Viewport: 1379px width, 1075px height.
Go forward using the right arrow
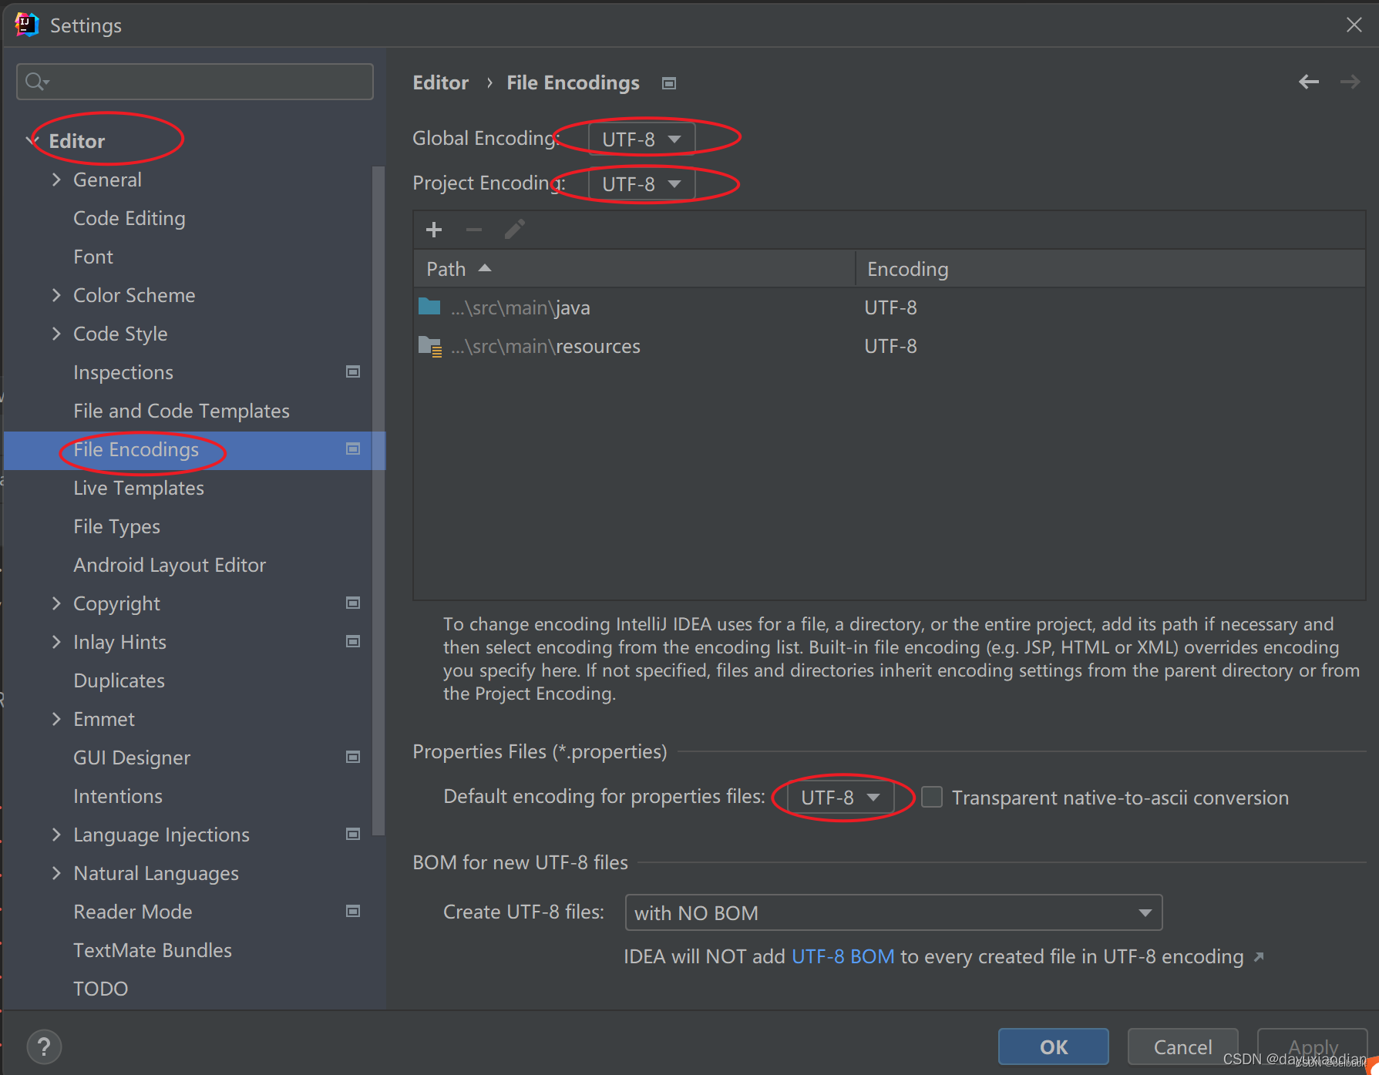click(1350, 82)
